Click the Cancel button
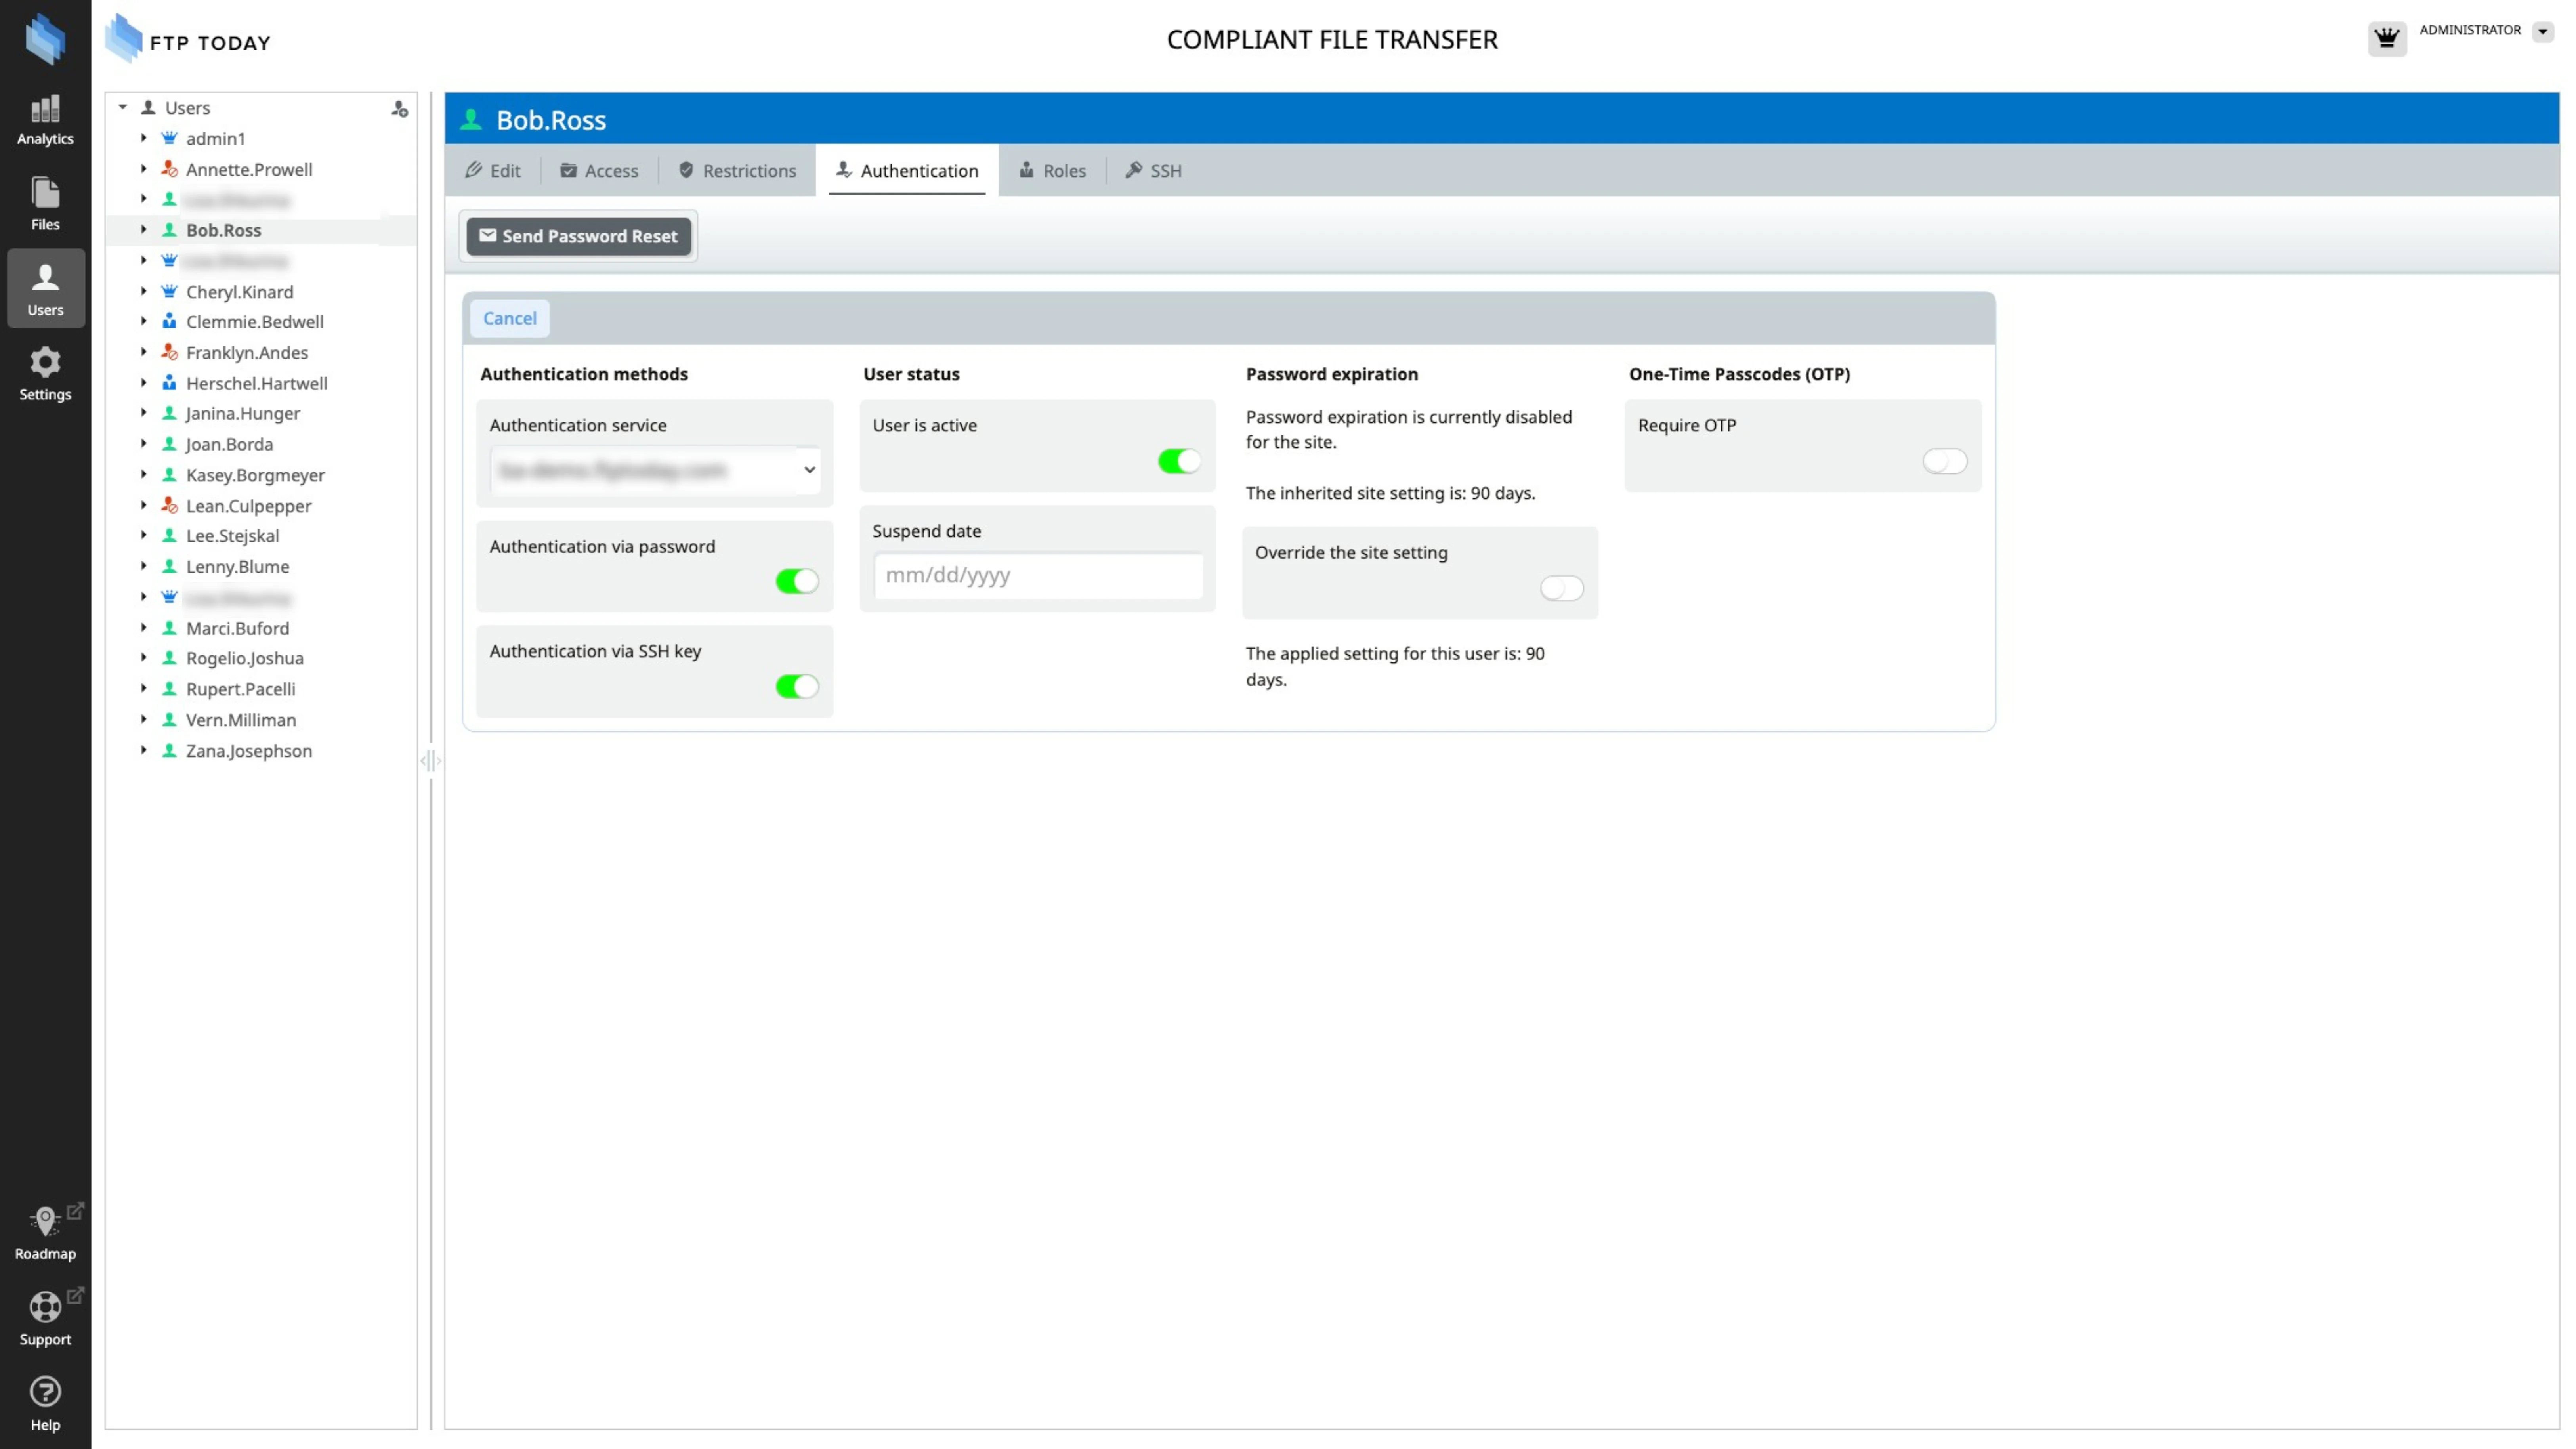 [x=509, y=318]
